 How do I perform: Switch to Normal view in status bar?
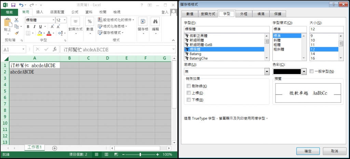(97, 154)
